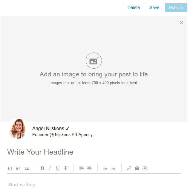Click the Delete button
193x188 pixels.
point(134,7)
